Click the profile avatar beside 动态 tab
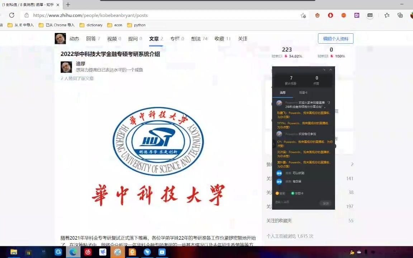Image resolution: width=413 pixels, height=258 pixels. [60, 39]
